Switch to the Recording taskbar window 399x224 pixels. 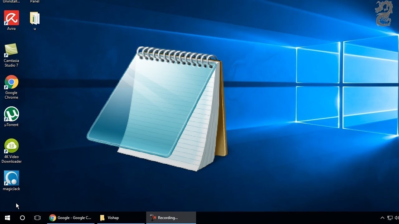171,218
